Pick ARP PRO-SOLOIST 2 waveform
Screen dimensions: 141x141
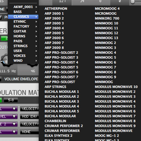pos(61,53)
